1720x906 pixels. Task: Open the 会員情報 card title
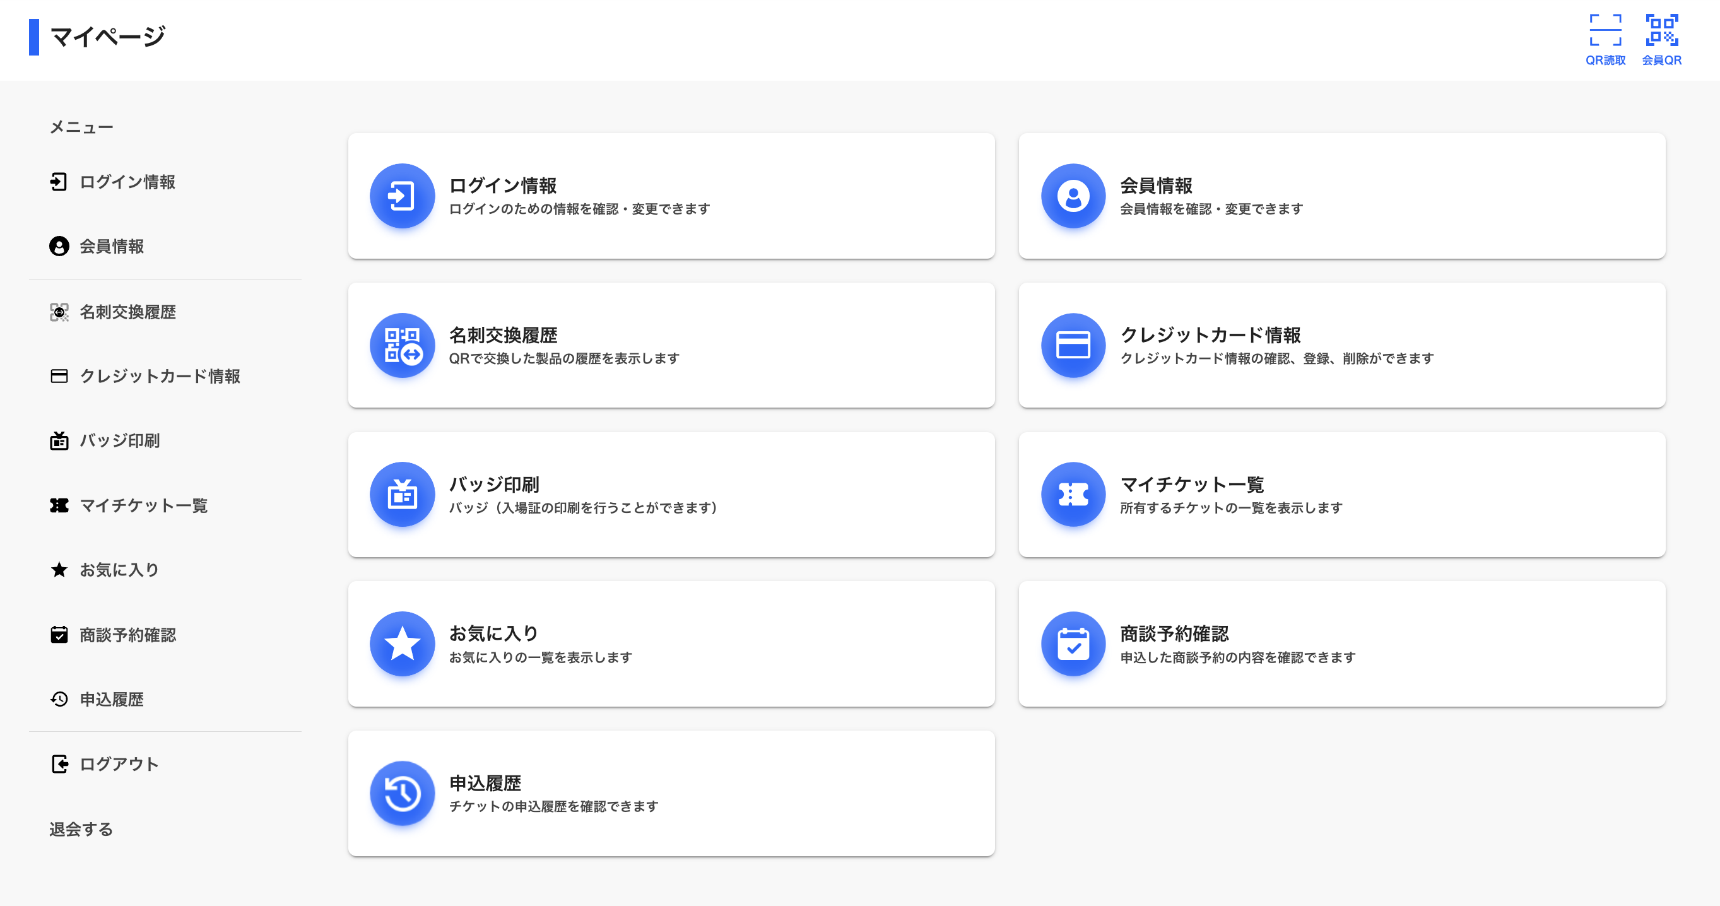click(x=1157, y=185)
